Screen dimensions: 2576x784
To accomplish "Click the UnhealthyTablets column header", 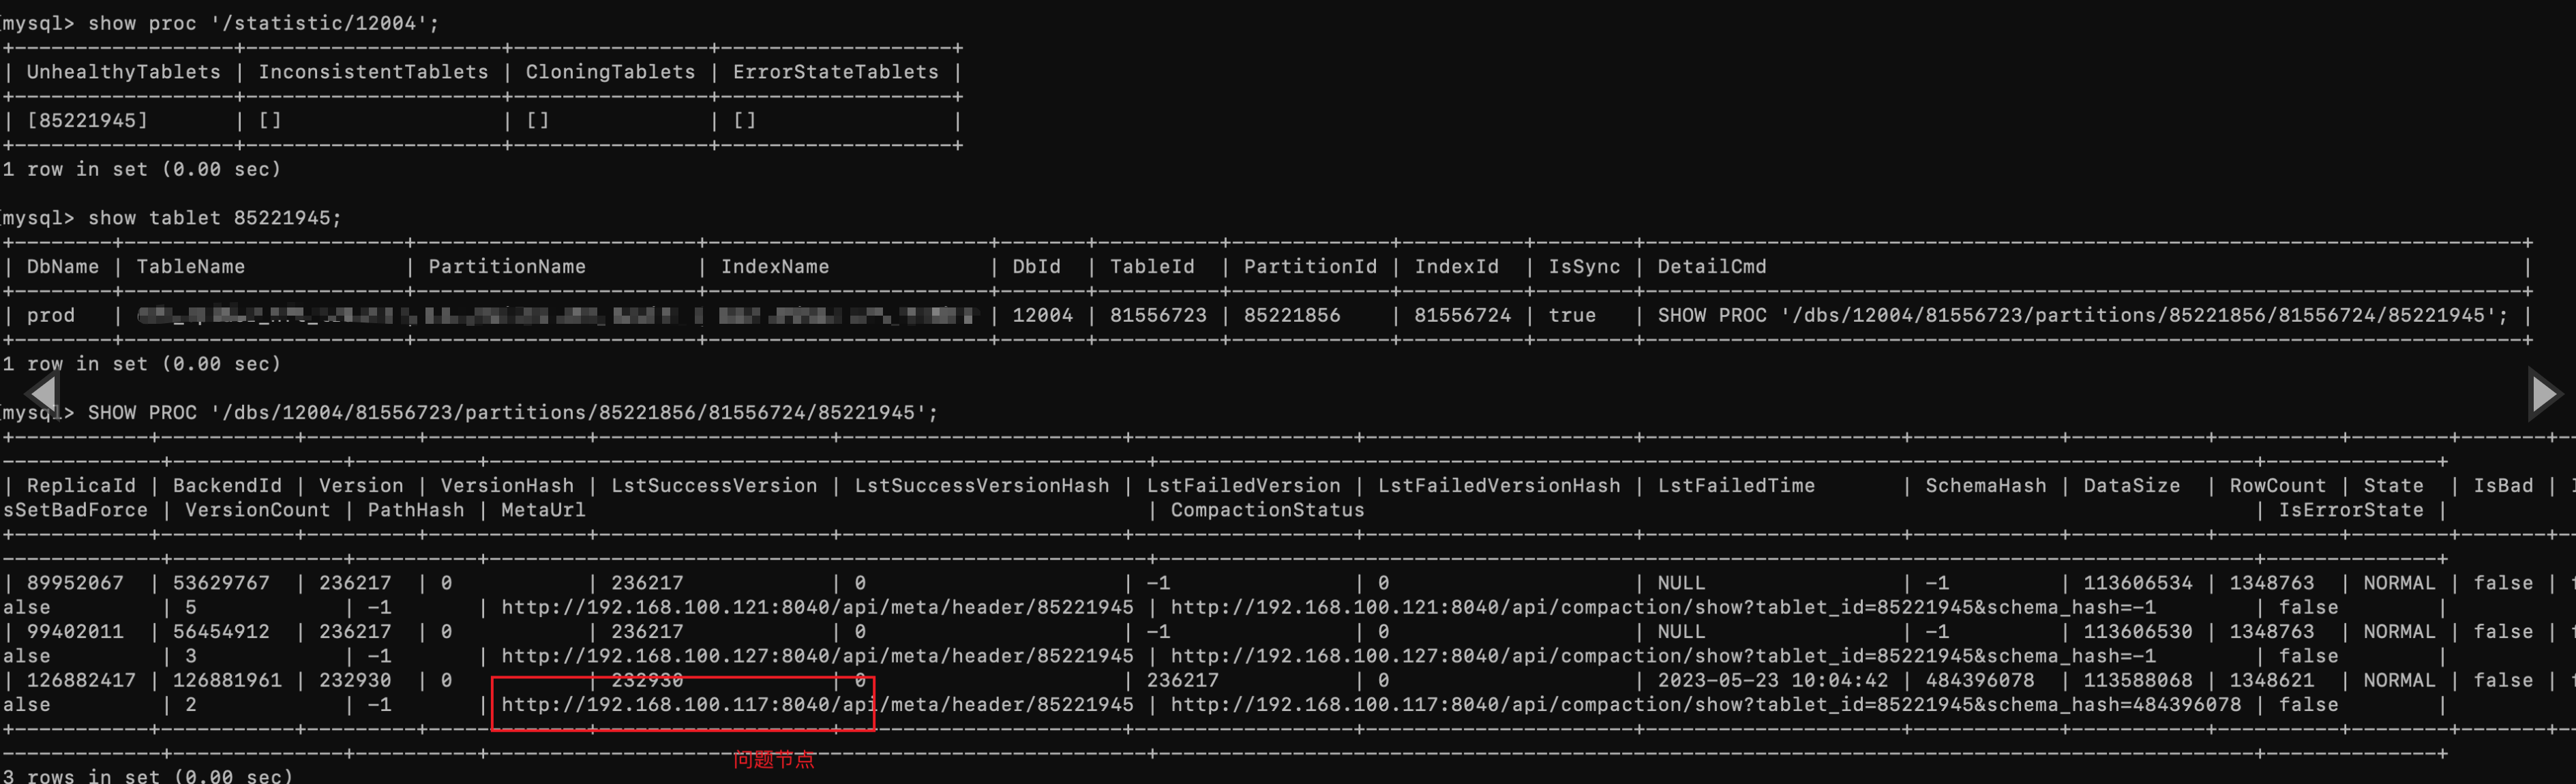I will tap(123, 72).
